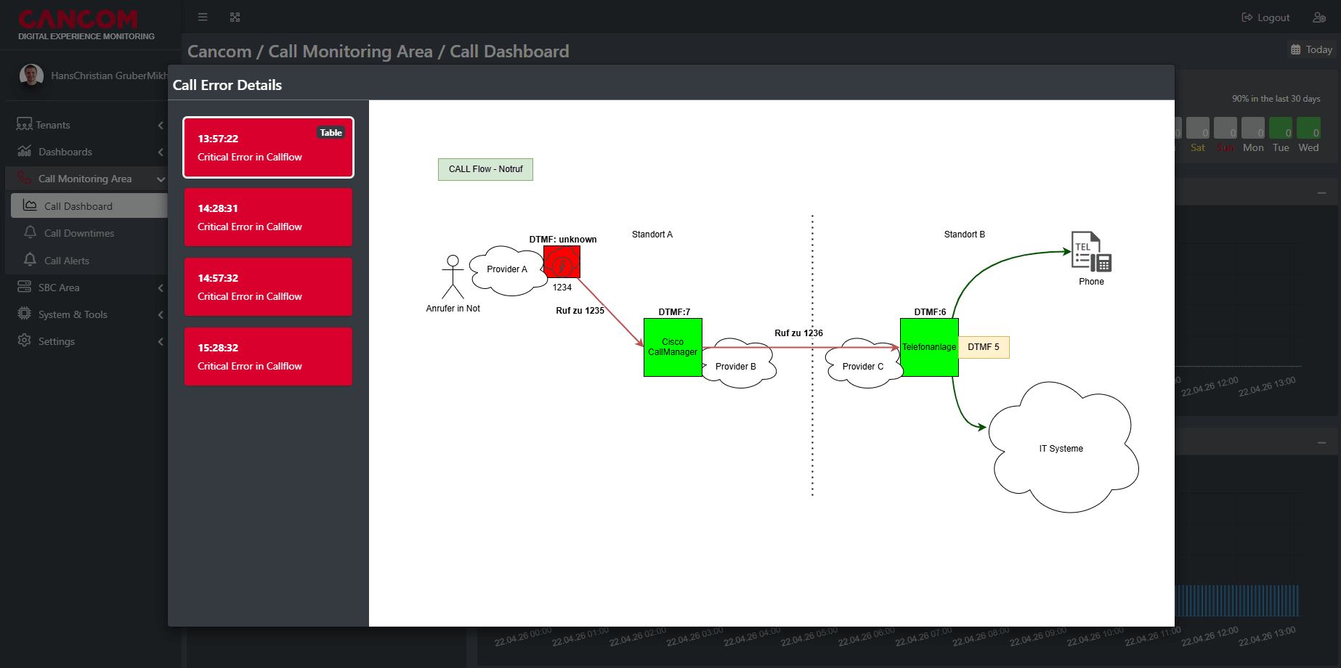Expand the System & Tools chevron
Image resolution: width=1341 pixels, height=668 pixels.
(161, 314)
